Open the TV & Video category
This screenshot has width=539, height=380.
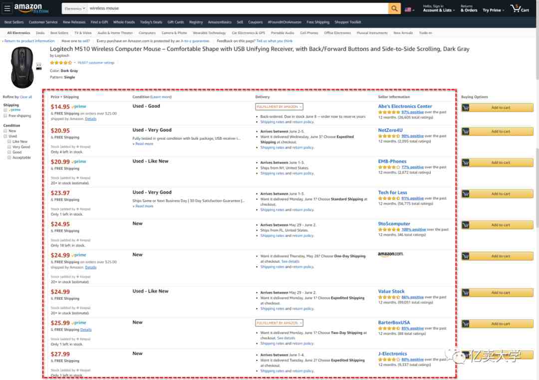click(83, 33)
